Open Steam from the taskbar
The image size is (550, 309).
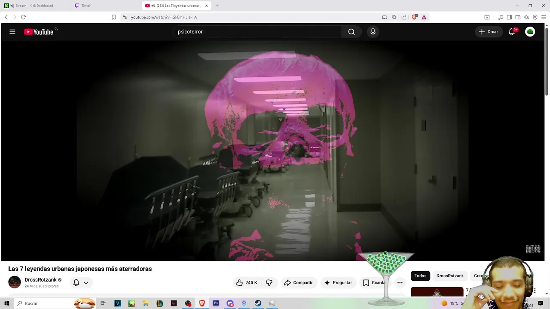(258, 303)
